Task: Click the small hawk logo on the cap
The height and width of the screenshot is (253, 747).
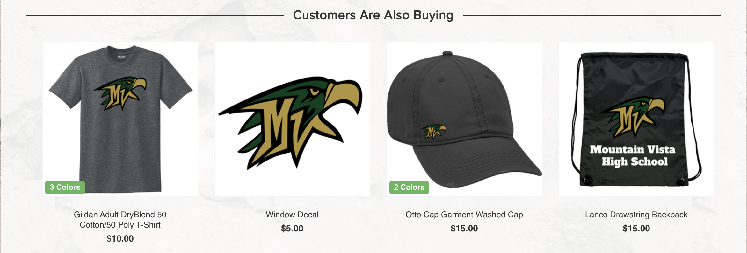Action: 433,131
